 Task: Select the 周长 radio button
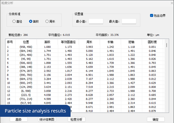pyautogui.click(x=47, y=21)
